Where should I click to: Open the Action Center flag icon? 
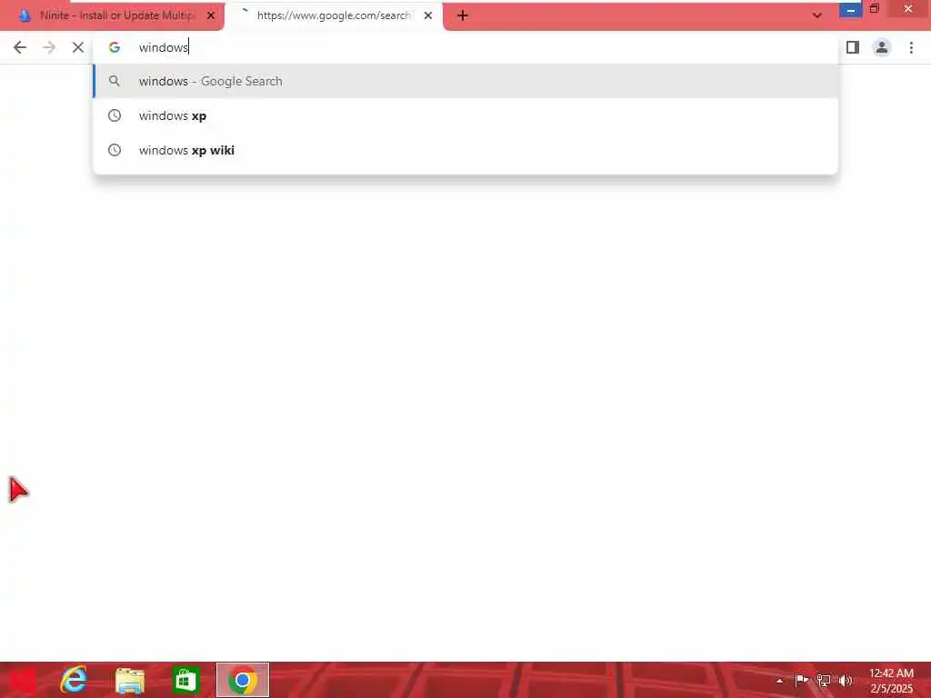(802, 680)
